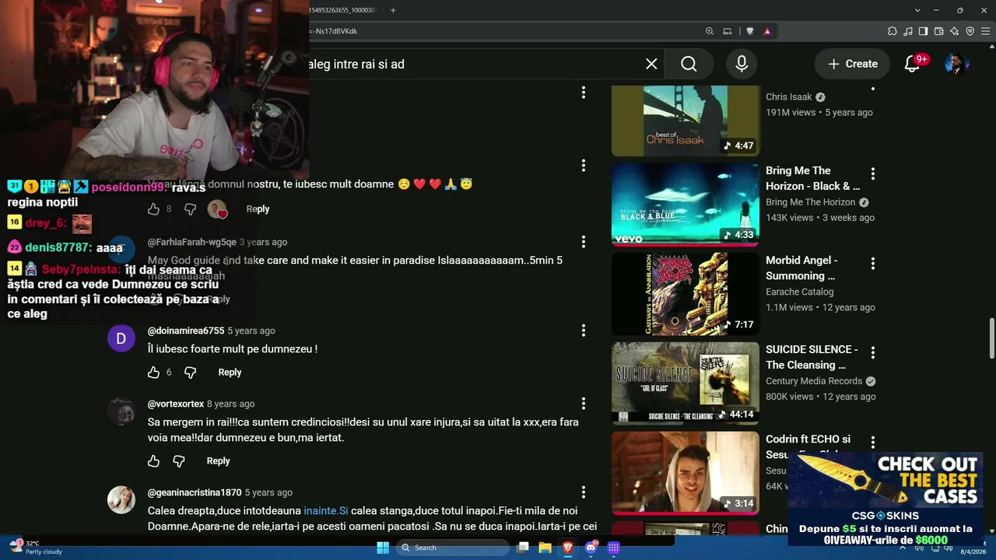Click the Windows taskbar Search box

[x=454, y=548]
